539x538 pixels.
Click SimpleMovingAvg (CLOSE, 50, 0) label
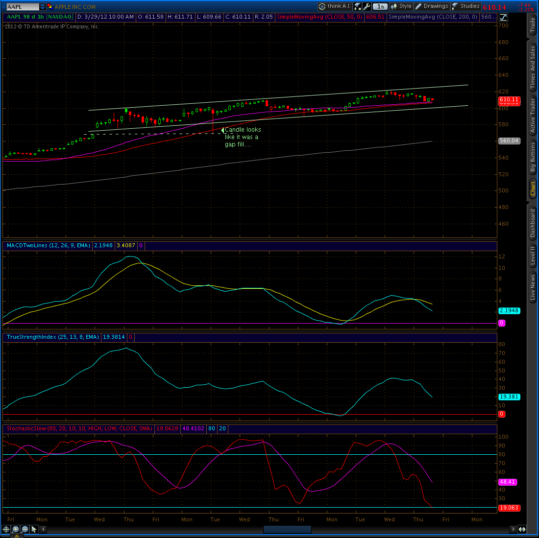click(x=319, y=17)
